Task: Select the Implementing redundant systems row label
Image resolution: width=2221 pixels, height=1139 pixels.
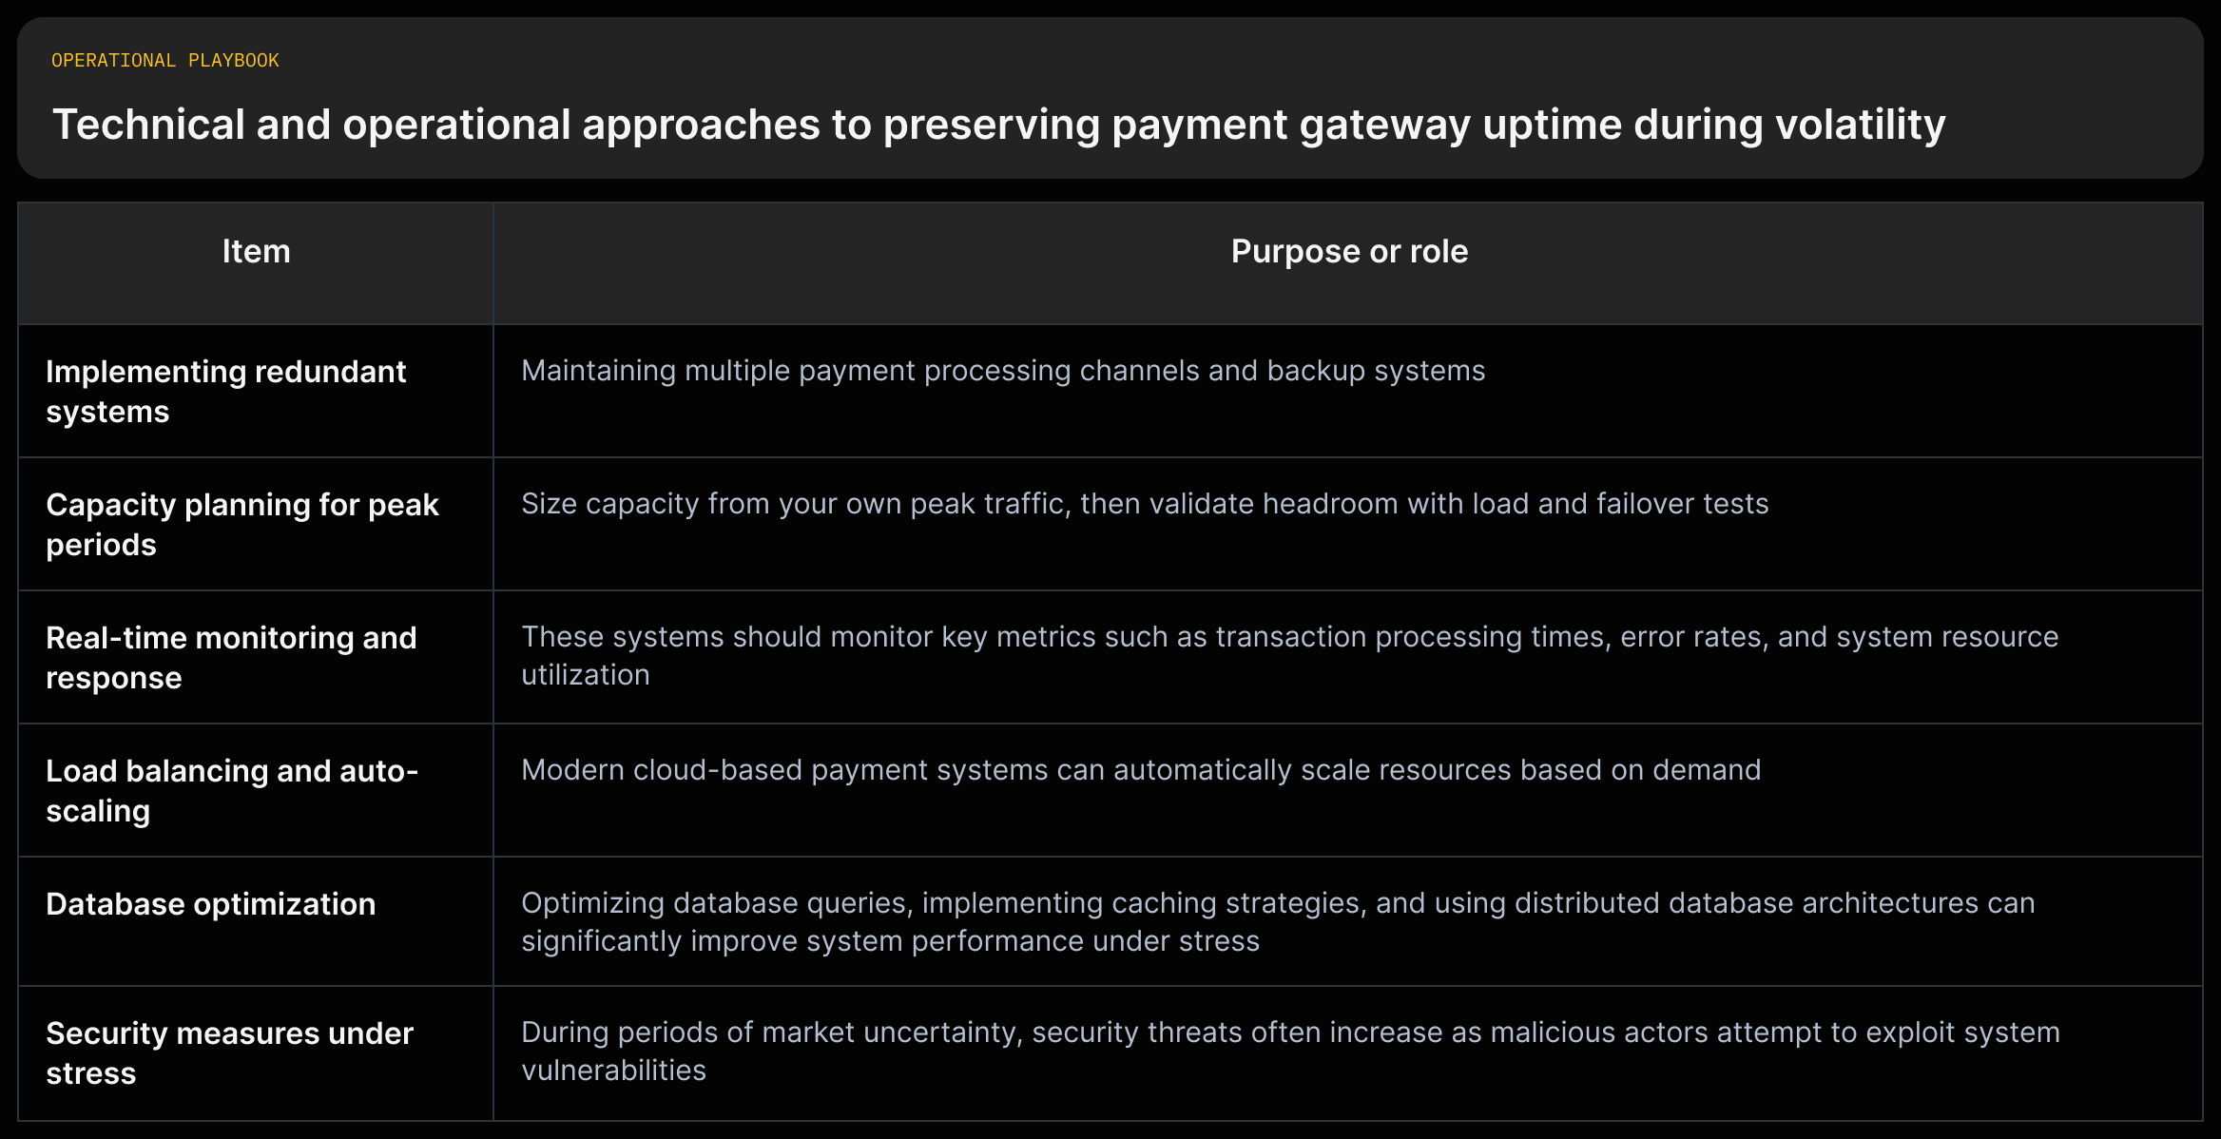Action: pyautogui.click(x=226, y=391)
